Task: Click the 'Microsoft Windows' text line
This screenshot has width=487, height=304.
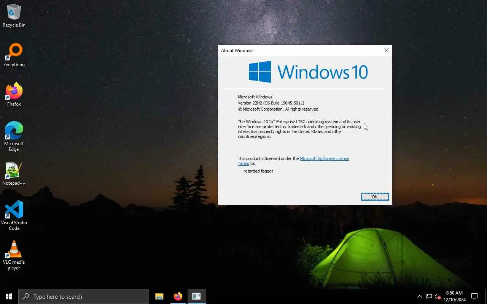Action: pos(255,97)
